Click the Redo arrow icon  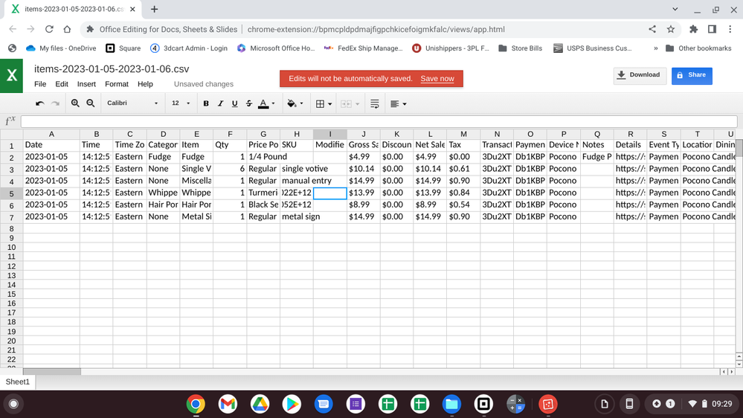tap(55, 103)
